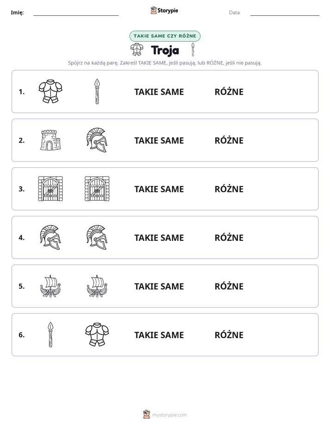Select TAKIE SAME for row 4

[x=159, y=238]
